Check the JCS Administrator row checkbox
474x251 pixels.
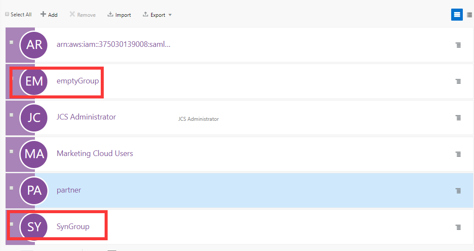point(12,115)
